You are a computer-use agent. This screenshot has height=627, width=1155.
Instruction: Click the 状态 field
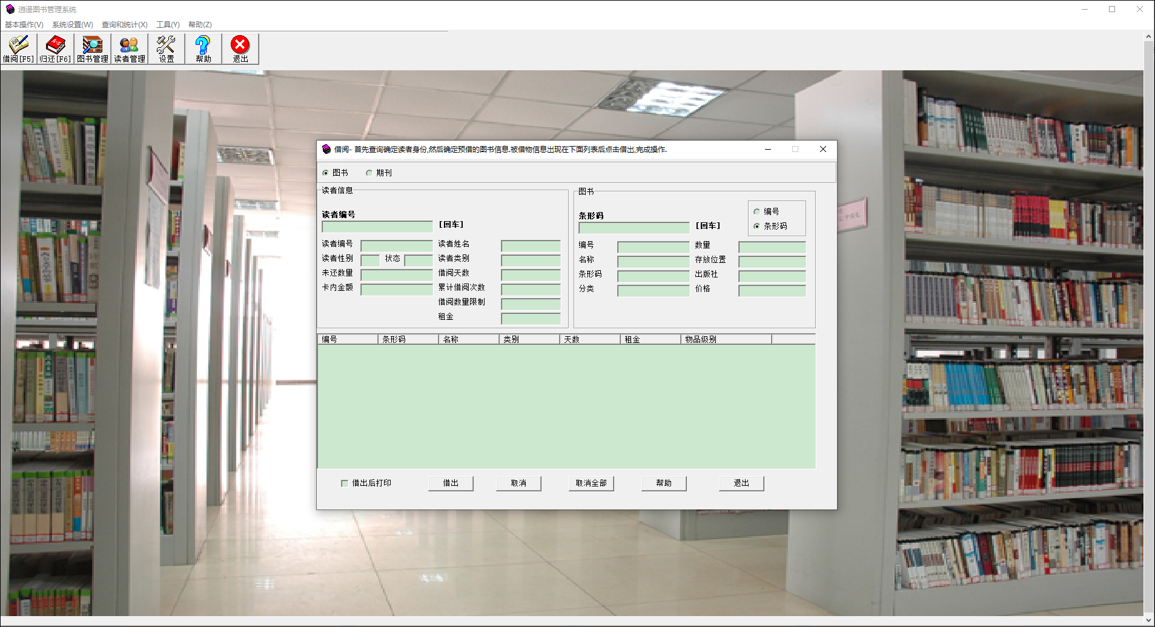419,260
